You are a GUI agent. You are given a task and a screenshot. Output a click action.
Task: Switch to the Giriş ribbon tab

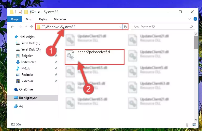point(29,19)
